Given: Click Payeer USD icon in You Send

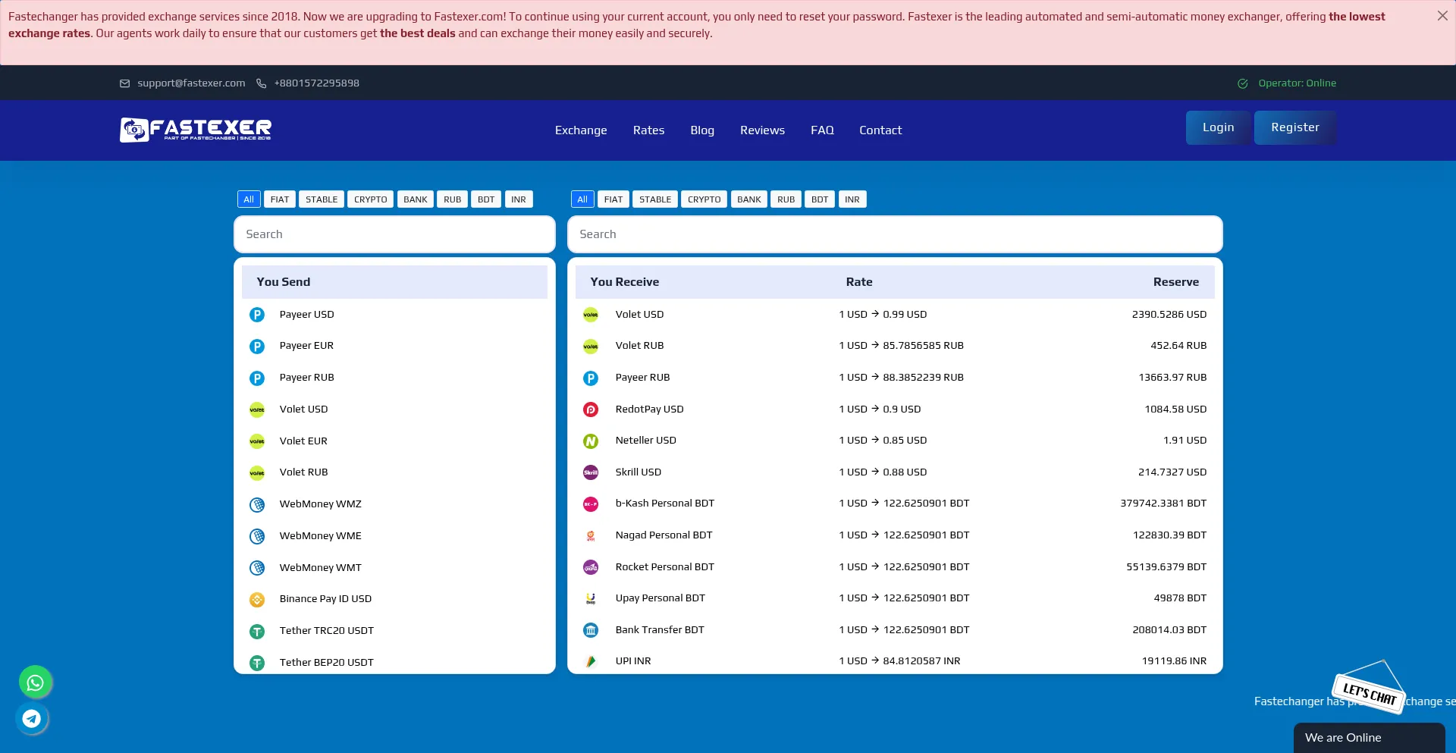Looking at the screenshot, I should [257, 315].
